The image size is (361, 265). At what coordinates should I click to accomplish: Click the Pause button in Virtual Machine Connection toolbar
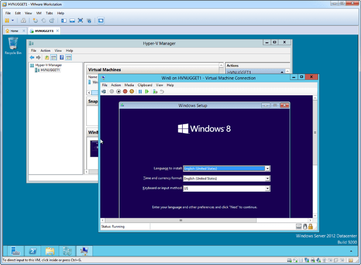point(140,91)
